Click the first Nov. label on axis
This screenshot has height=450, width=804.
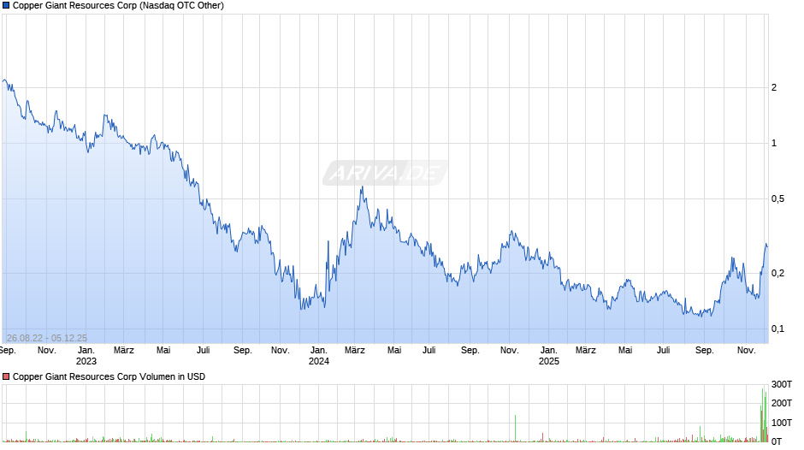pos(47,351)
